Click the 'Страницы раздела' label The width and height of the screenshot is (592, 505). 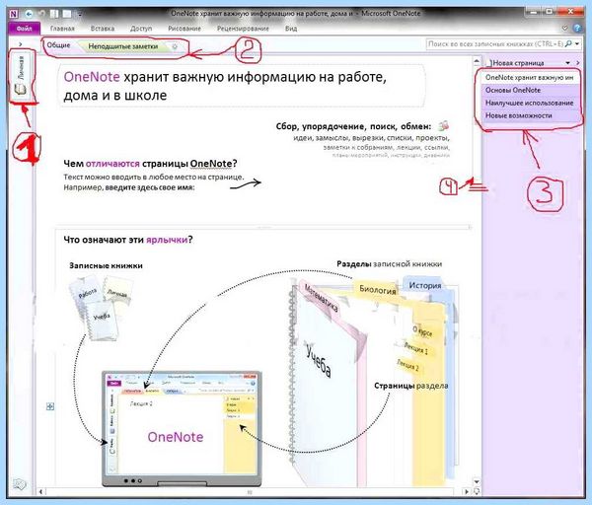click(411, 386)
